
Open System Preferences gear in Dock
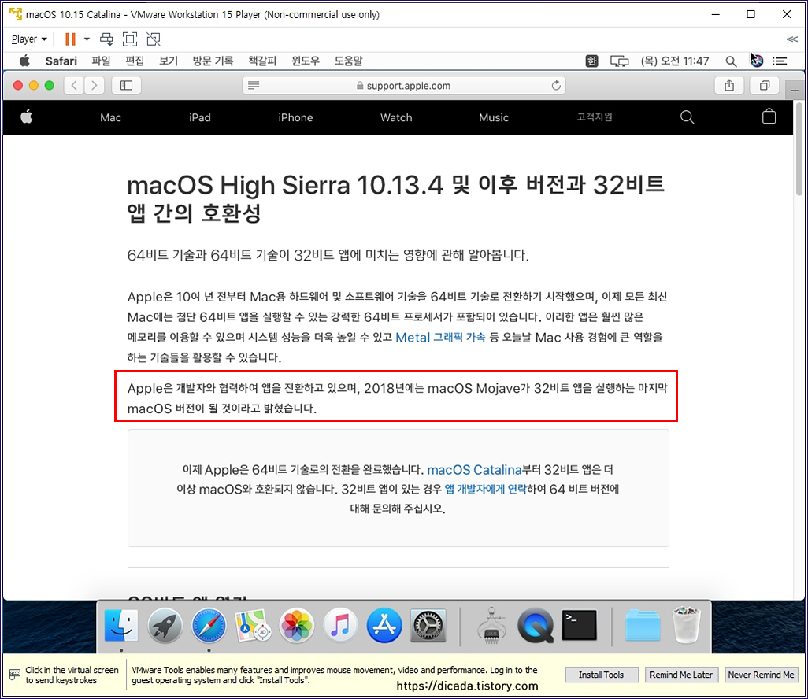pos(428,627)
